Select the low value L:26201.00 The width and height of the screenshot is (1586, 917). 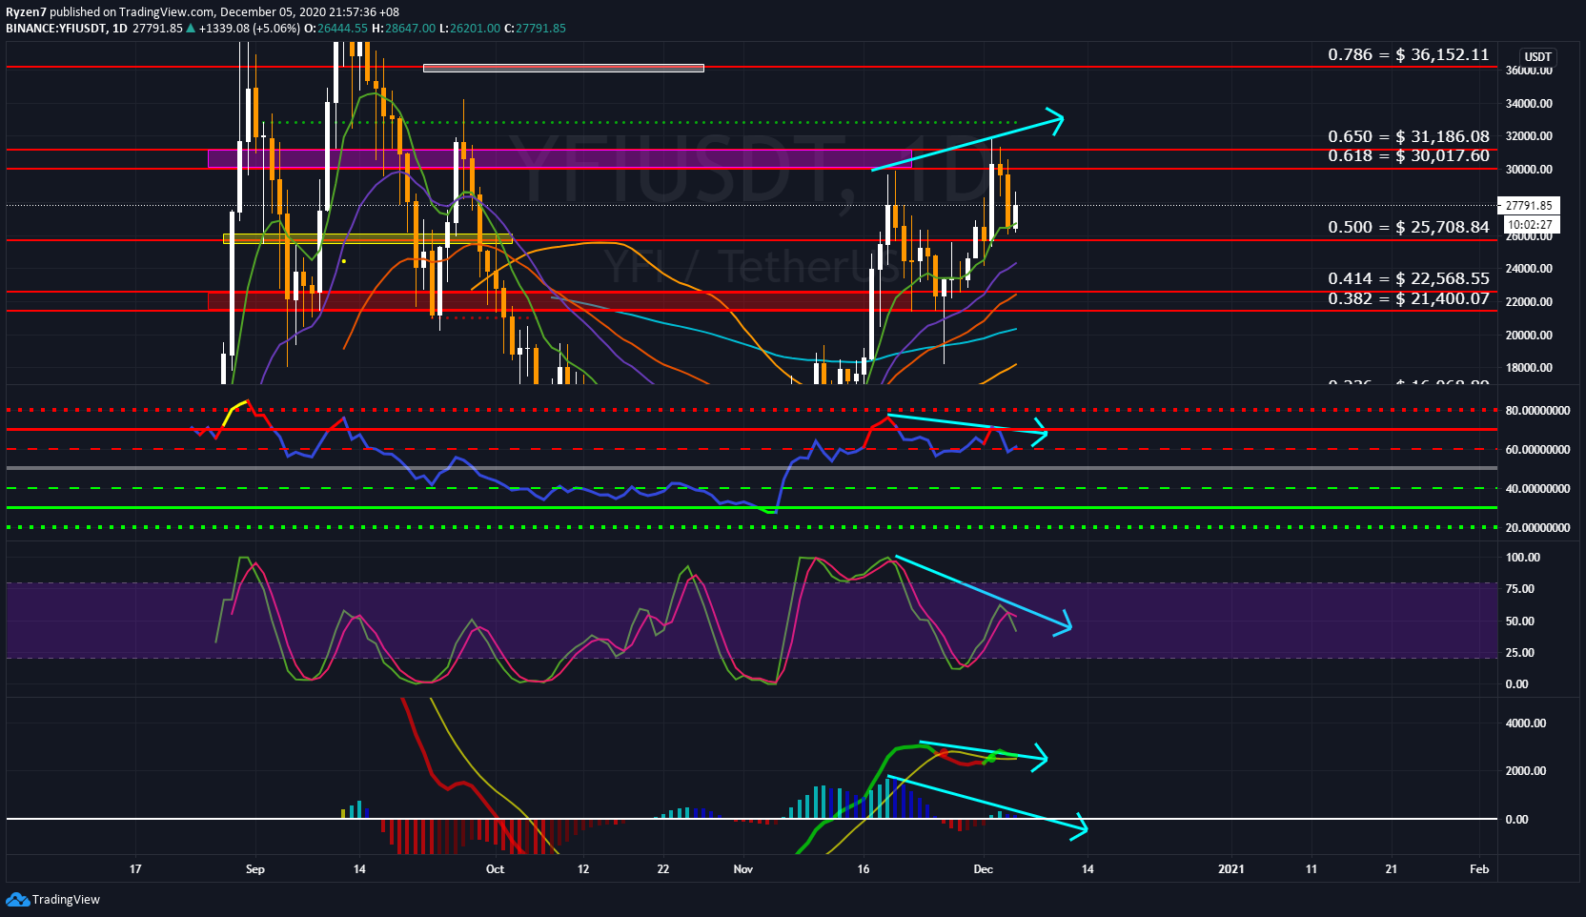[x=469, y=28]
